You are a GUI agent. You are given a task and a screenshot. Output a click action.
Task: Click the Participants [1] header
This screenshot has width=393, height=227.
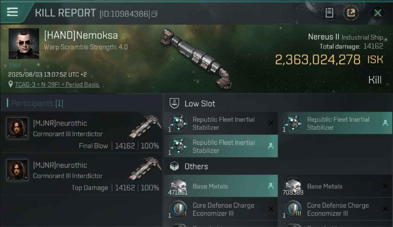pos(35,103)
